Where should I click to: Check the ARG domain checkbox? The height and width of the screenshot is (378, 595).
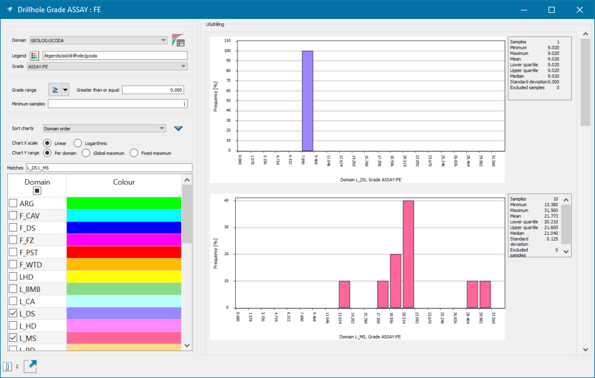point(13,203)
